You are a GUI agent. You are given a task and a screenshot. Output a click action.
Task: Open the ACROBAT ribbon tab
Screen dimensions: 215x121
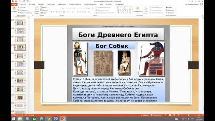[x=109, y=4]
